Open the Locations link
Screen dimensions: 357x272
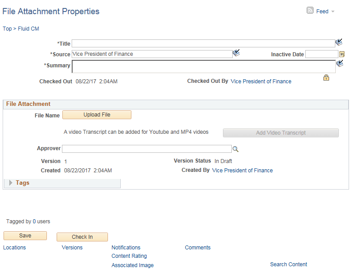[x=14, y=248]
